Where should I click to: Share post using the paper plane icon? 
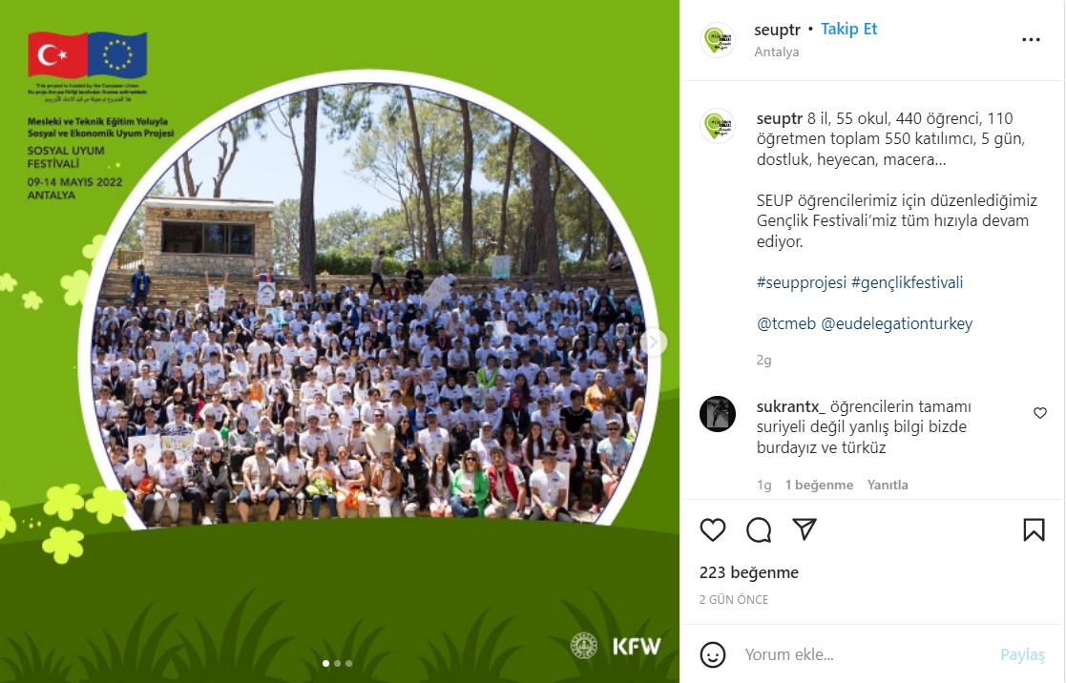coord(805,528)
